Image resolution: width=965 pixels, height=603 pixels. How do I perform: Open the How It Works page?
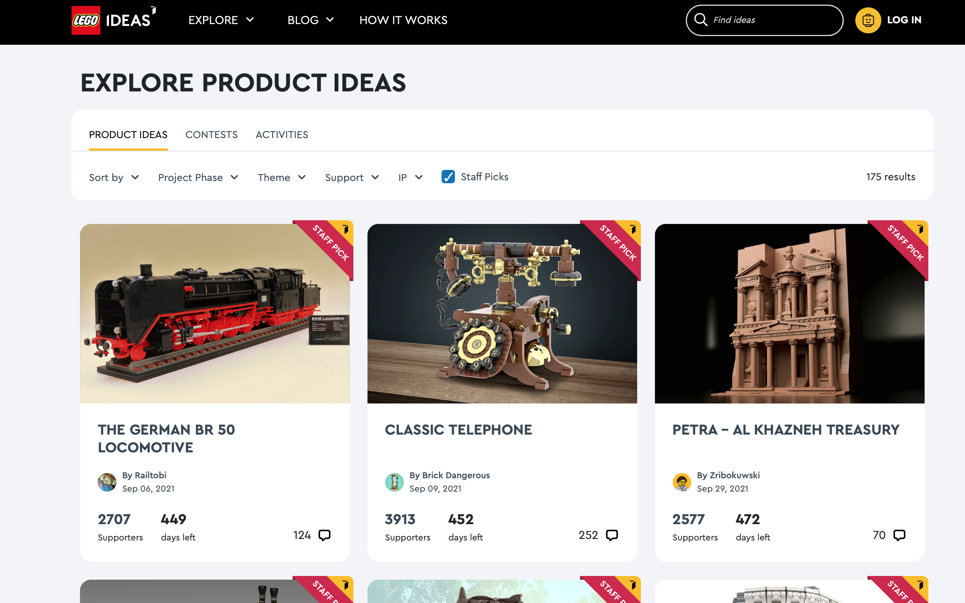tap(403, 20)
